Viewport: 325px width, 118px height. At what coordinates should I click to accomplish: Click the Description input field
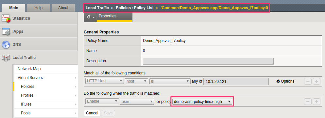[x=208, y=61]
